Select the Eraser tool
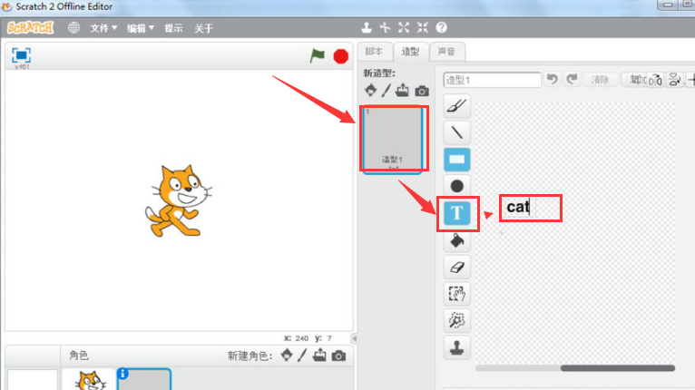695x390 pixels. click(x=456, y=268)
